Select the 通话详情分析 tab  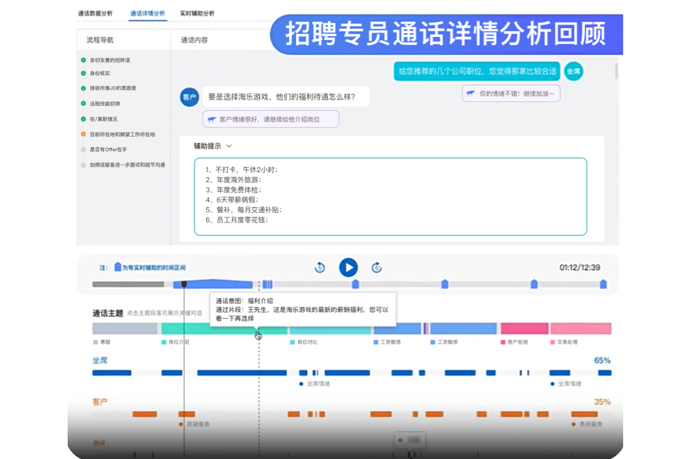pyautogui.click(x=147, y=13)
